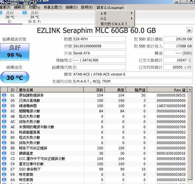Click status orb for attribute 01
This screenshot has width=195, height=184.
pos(4,95)
